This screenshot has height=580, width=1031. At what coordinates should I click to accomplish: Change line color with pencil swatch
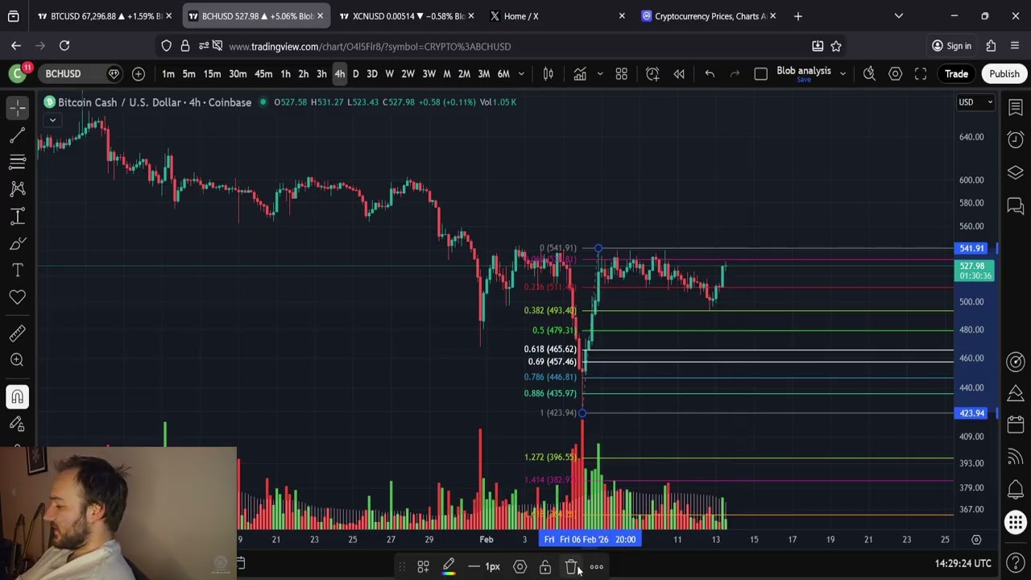(449, 567)
